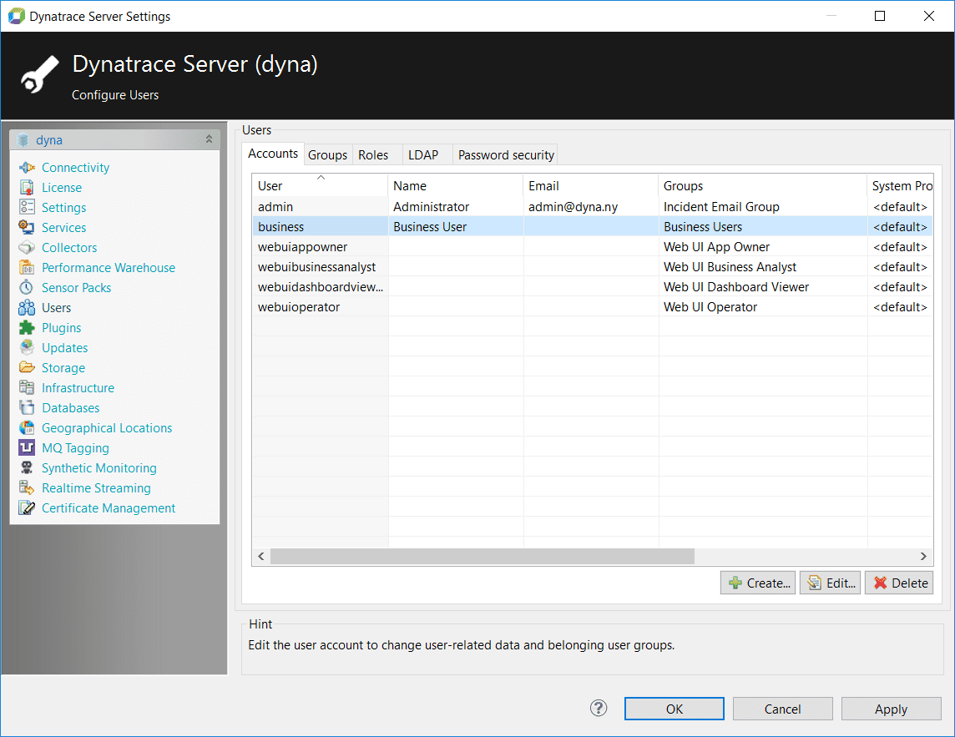Click the Edit... button
This screenshot has width=955, height=737.
pyautogui.click(x=830, y=583)
